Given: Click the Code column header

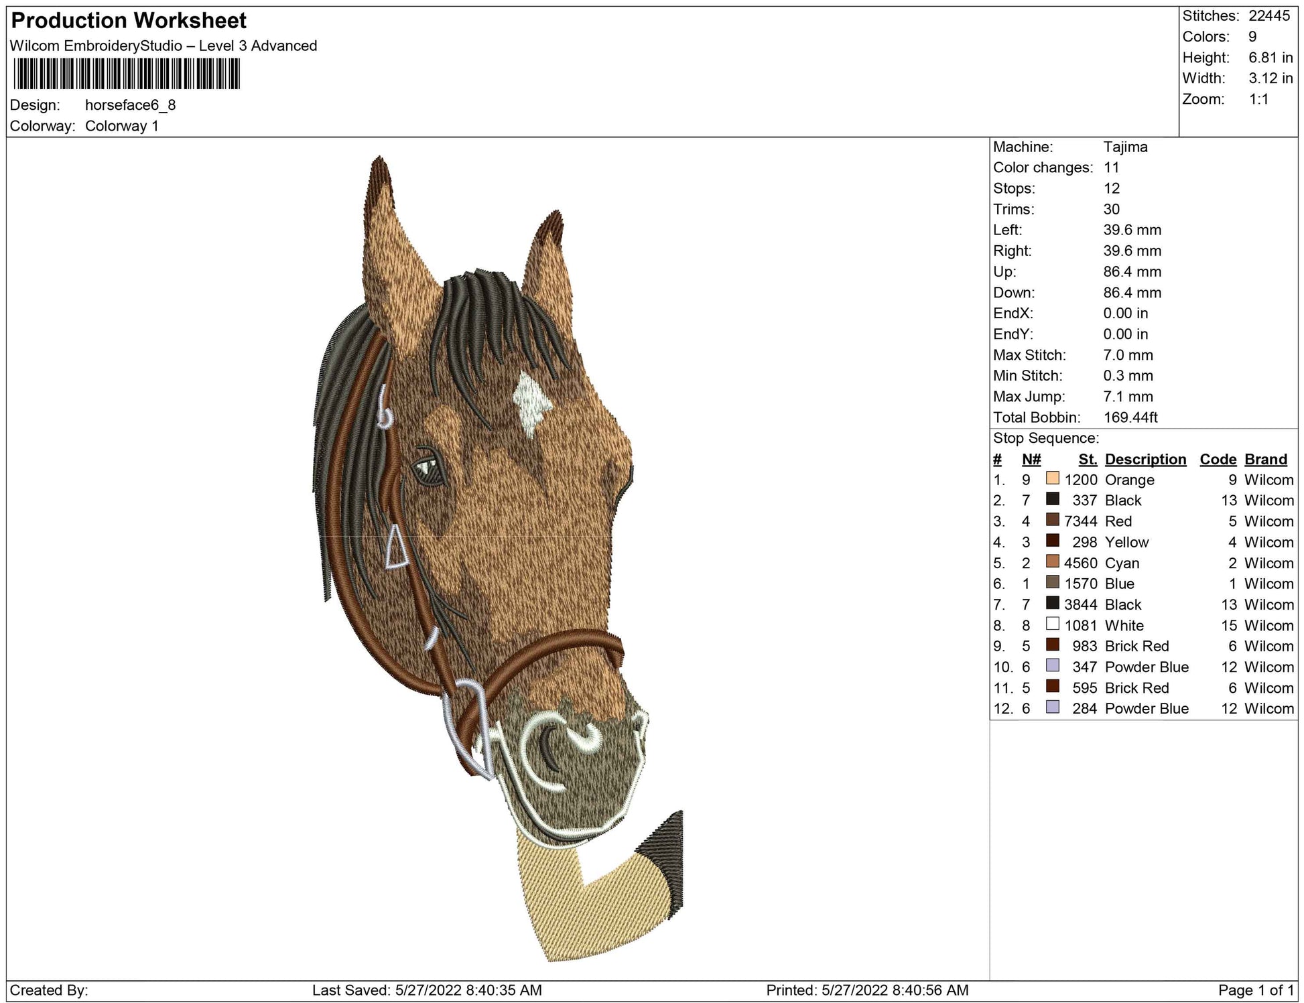Looking at the screenshot, I should point(1218,460).
